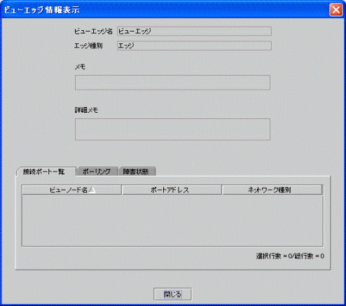Toggle the sort arrow beside ビューノード名
Screen dimensions: 346x306
click(92, 190)
